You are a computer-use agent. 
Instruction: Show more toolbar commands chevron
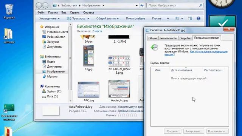click(168, 19)
